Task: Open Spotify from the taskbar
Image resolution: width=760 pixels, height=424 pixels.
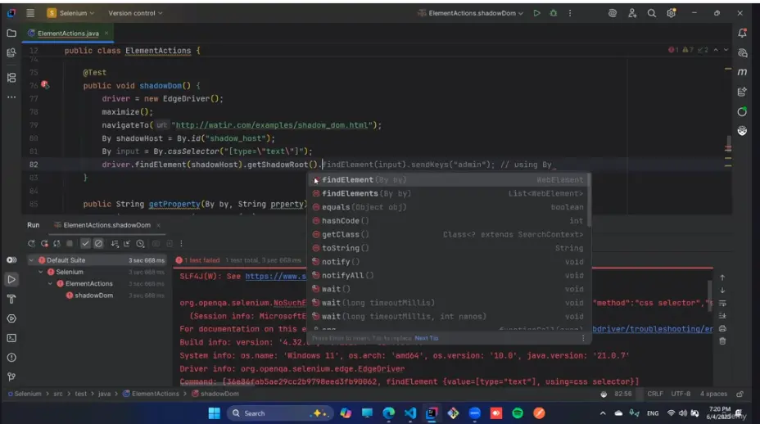Action: [518, 413]
